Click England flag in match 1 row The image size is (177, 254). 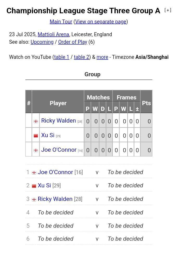point(34,173)
